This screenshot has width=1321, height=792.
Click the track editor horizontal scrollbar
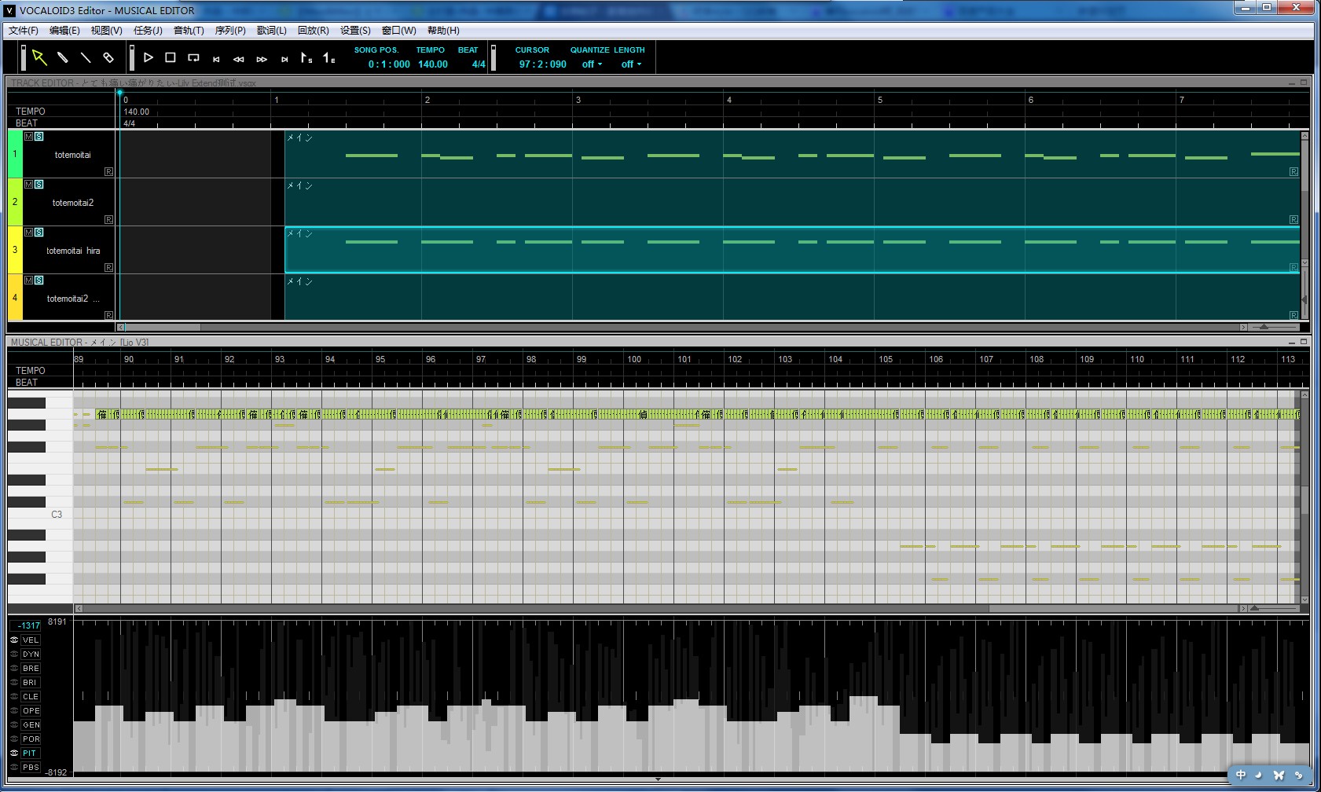681,327
